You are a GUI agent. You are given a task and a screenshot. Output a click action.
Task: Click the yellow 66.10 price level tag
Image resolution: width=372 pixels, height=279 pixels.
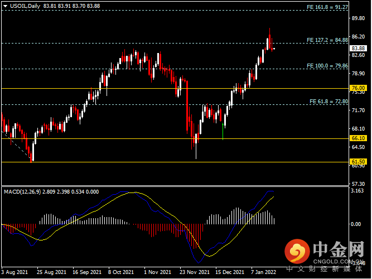[x=358, y=138]
